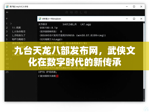The height and width of the screenshot is (112, 149).
Task: Click the 'IIP70 IP' text line
Action: [x=47, y=72]
